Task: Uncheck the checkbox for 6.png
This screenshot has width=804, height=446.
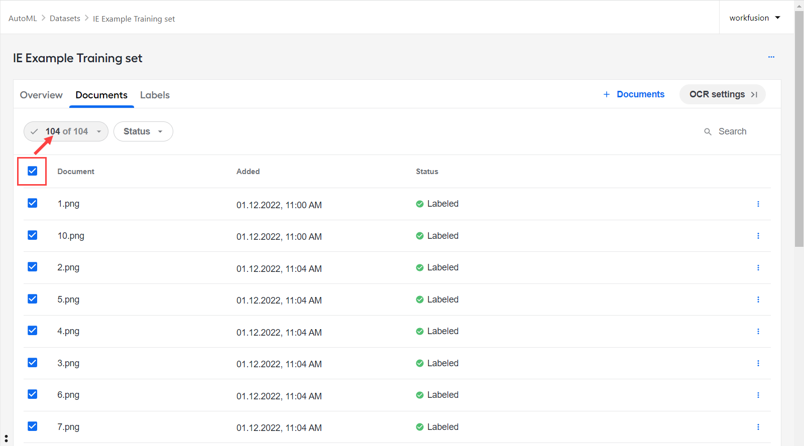Action: [33, 394]
